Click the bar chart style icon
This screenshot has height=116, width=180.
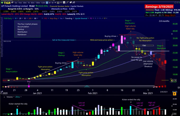(61, 2)
